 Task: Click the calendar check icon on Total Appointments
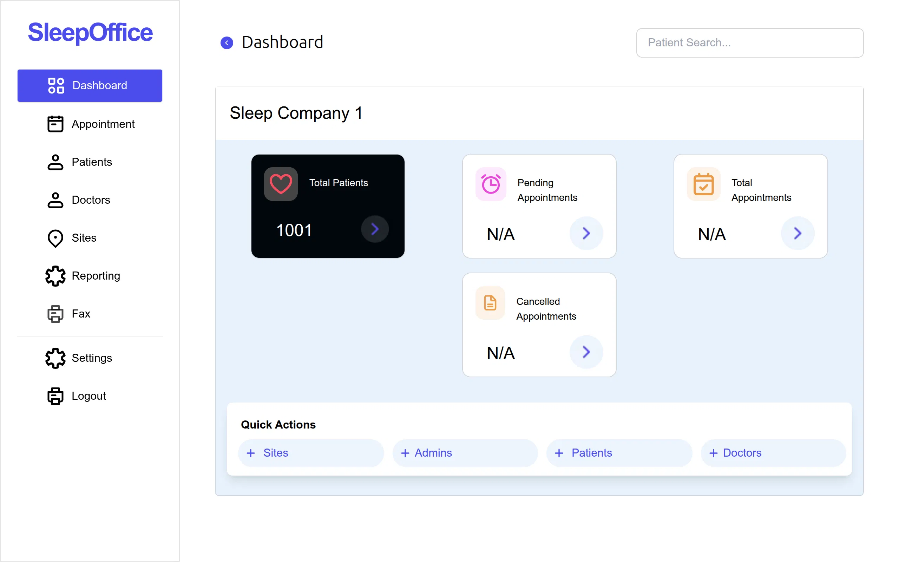click(704, 184)
